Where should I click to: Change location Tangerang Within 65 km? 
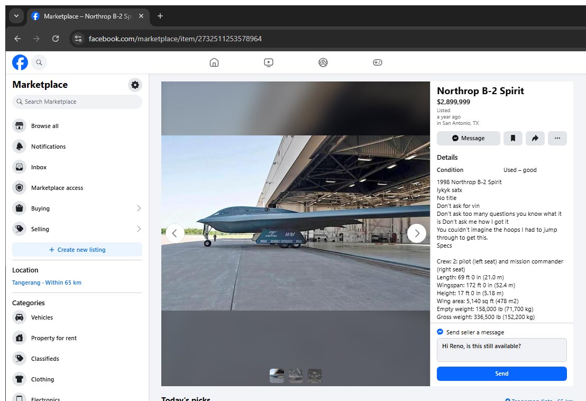point(47,282)
